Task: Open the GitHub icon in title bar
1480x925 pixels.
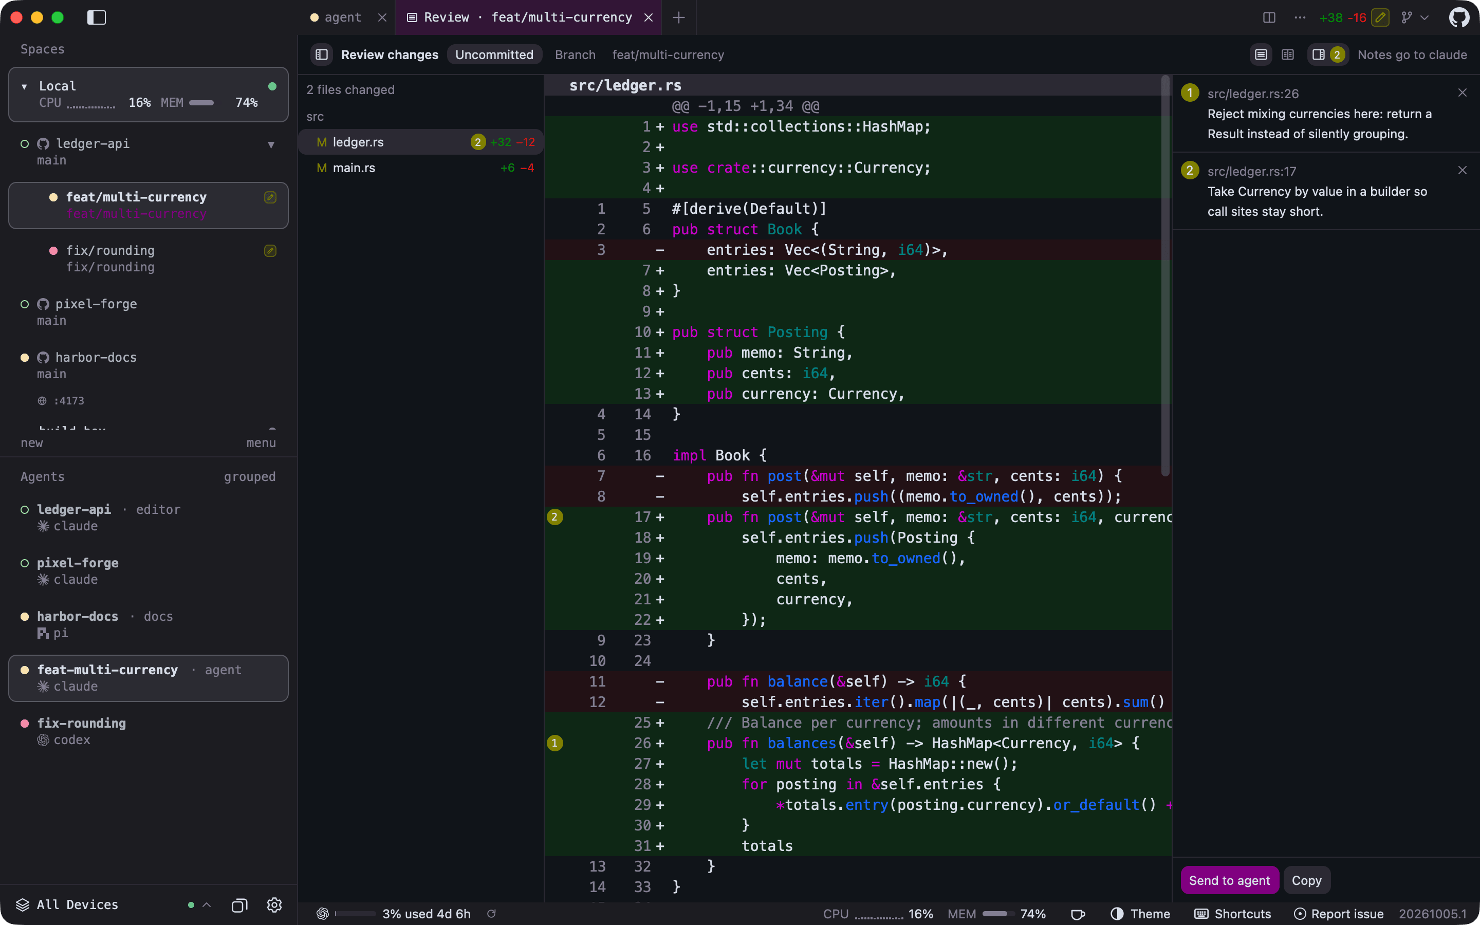Action: tap(1459, 18)
